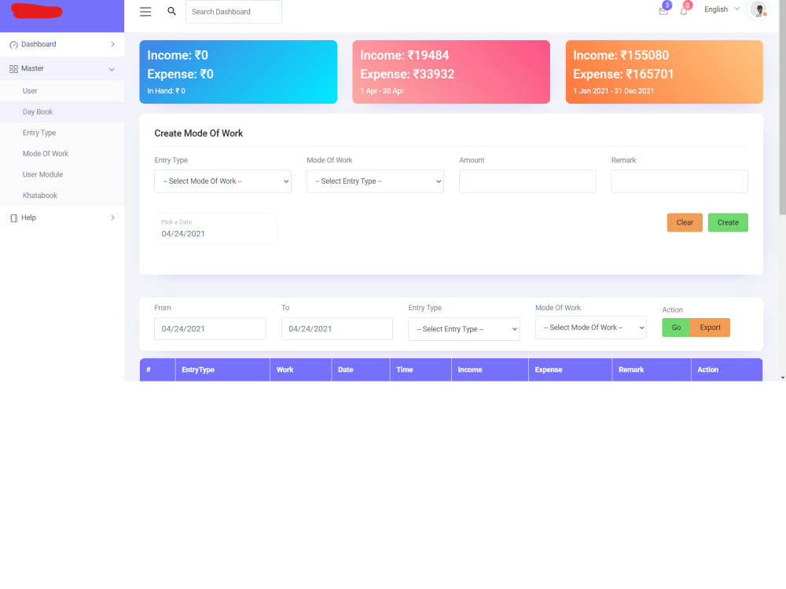Click the From date field
786x589 pixels.
[x=210, y=328]
